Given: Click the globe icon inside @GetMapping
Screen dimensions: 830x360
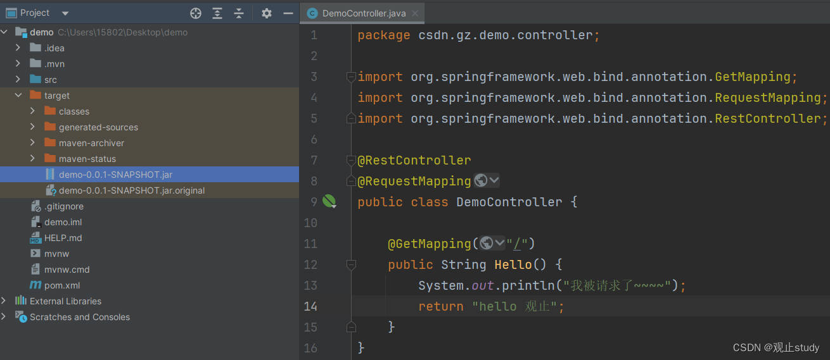Looking at the screenshot, I should pos(487,243).
